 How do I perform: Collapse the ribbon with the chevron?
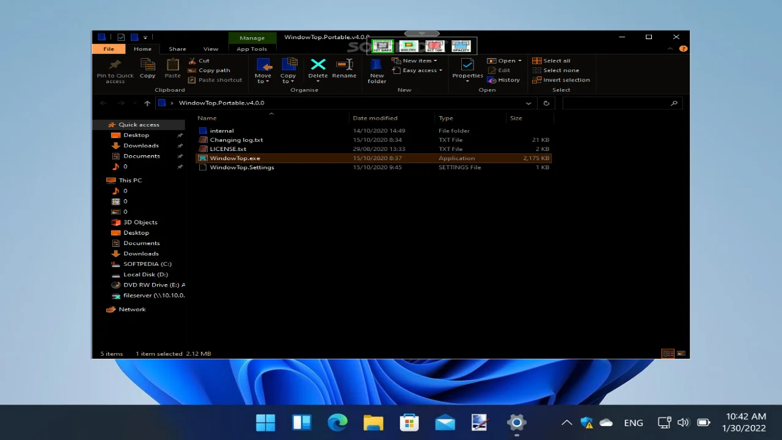(x=671, y=49)
